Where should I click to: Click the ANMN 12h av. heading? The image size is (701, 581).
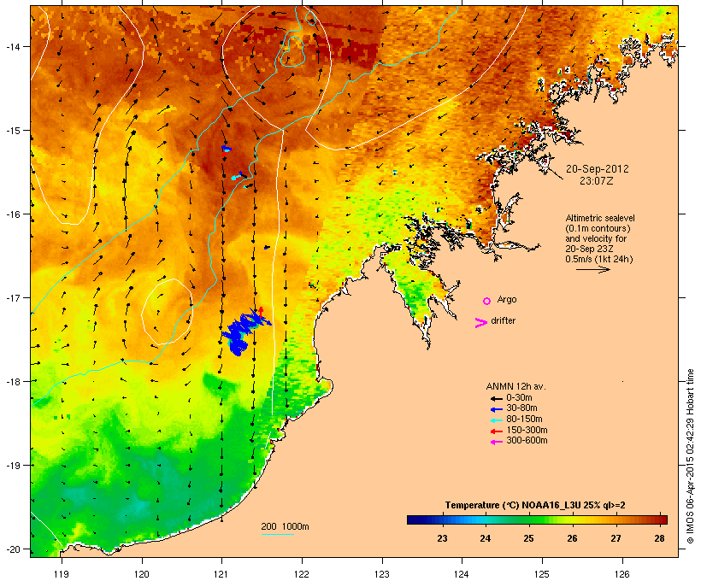[x=515, y=386]
